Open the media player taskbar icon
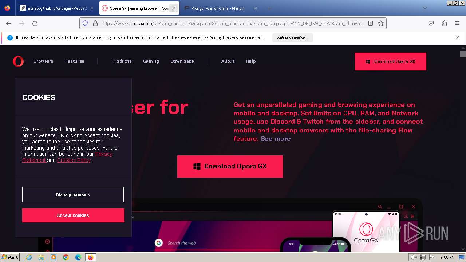The width and height of the screenshot is (466, 262). tap(54, 257)
